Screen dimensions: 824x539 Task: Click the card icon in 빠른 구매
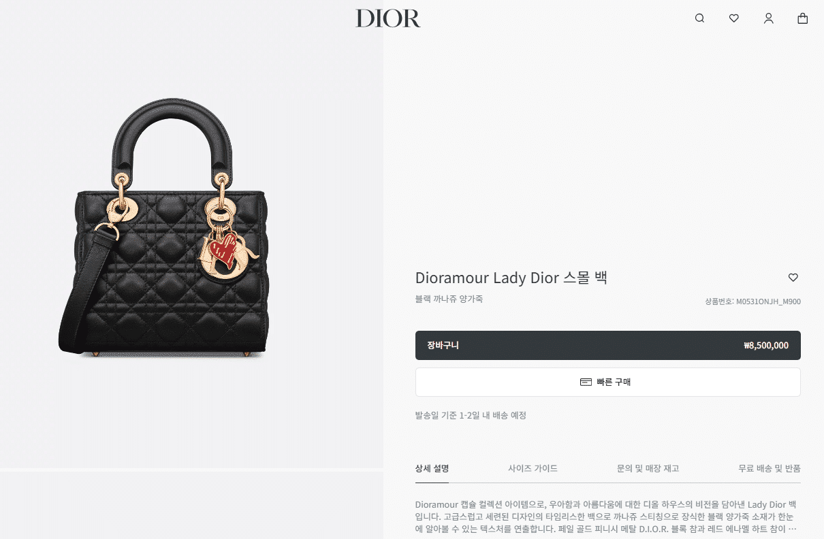coord(586,382)
